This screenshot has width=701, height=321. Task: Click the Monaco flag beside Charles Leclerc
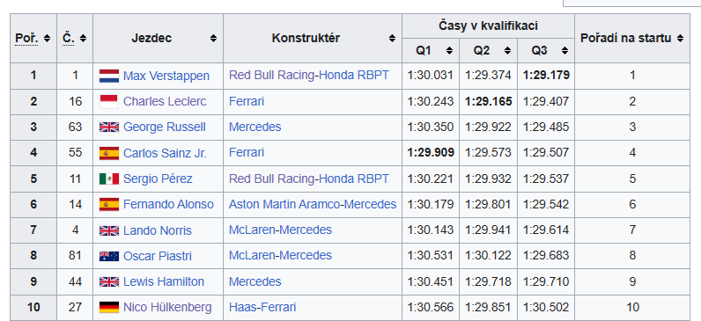tap(109, 102)
